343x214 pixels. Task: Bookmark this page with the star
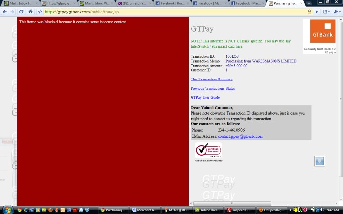(40, 12)
